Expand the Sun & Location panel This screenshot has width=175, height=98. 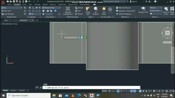pyautogui.click(x=107, y=17)
